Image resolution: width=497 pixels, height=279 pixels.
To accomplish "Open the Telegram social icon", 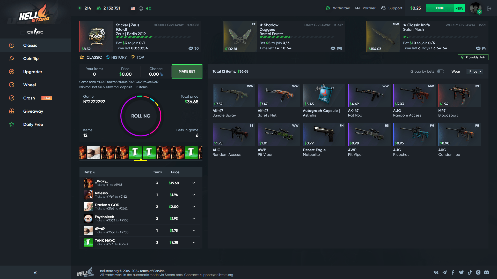I will [x=444, y=272].
